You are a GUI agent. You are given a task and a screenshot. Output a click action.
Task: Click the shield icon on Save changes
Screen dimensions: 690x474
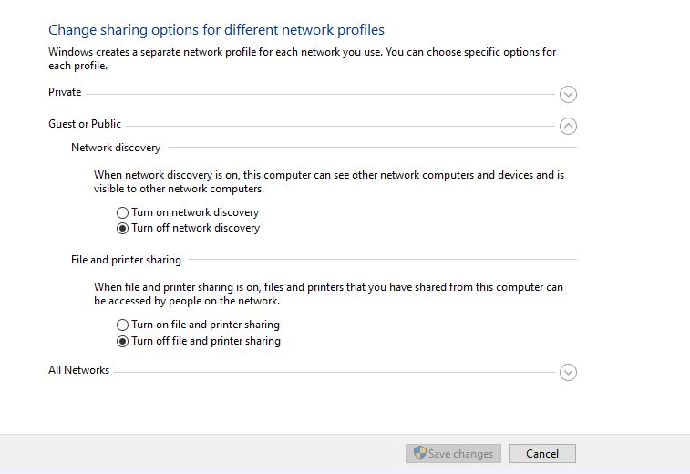420,452
